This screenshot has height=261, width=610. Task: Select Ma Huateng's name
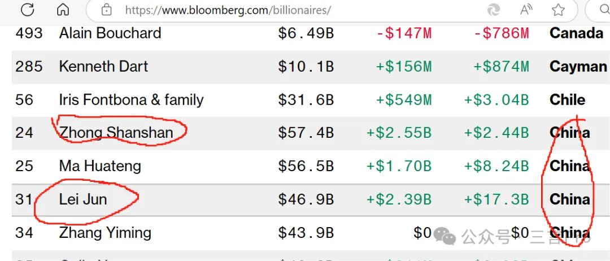100,166
